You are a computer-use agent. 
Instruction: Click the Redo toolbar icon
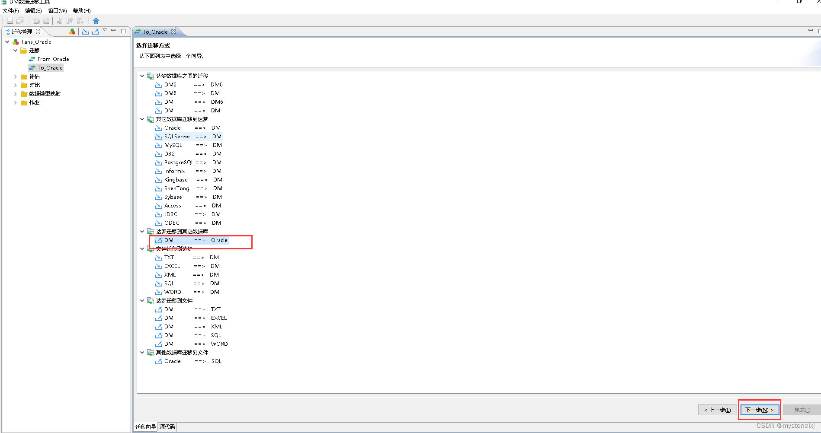click(x=46, y=21)
